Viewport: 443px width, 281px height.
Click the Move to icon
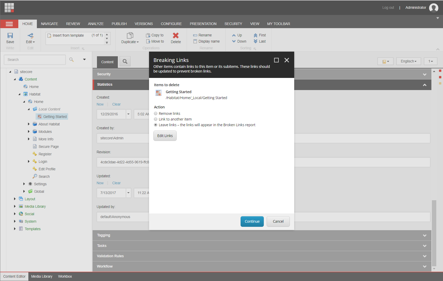(x=148, y=41)
